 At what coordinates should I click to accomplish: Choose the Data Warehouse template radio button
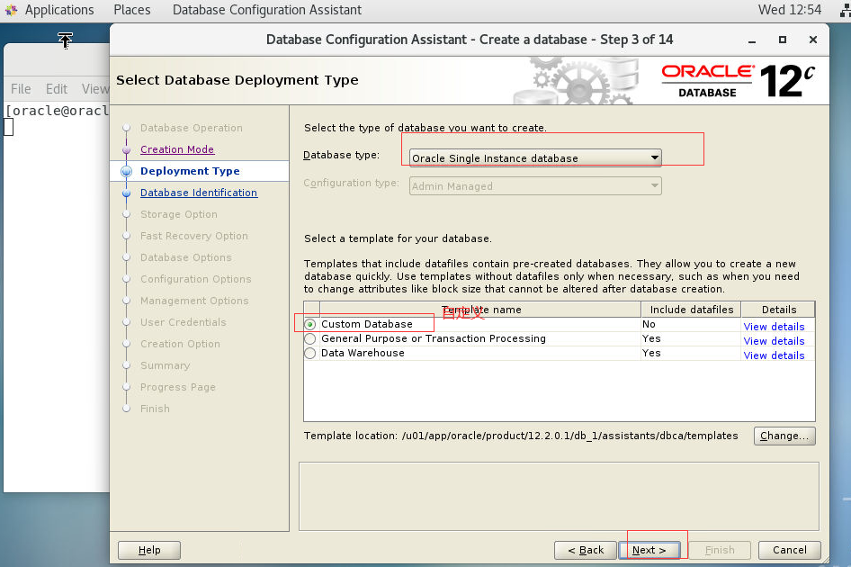pyautogui.click(x=309, y=353)
